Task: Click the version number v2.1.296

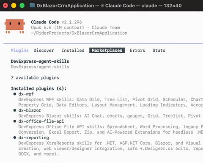Action: click(71, 22)
